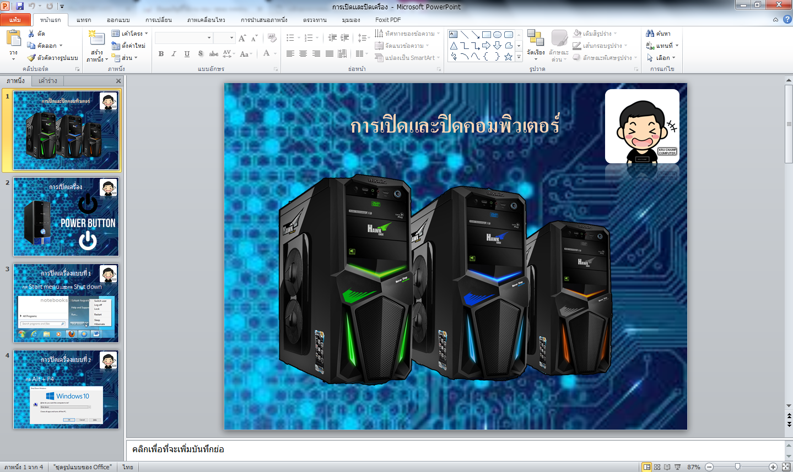Toggle Normal view button in status bar
Screen dimensions: 793x472
click(x=647, y=467)
